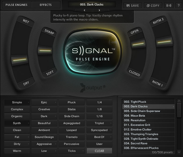The image size is (183, 157).
Task: Click the Open/Closed macro slider handle
Action: point(138,44)
